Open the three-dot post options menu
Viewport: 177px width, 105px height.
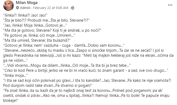[x=170, y=5]
